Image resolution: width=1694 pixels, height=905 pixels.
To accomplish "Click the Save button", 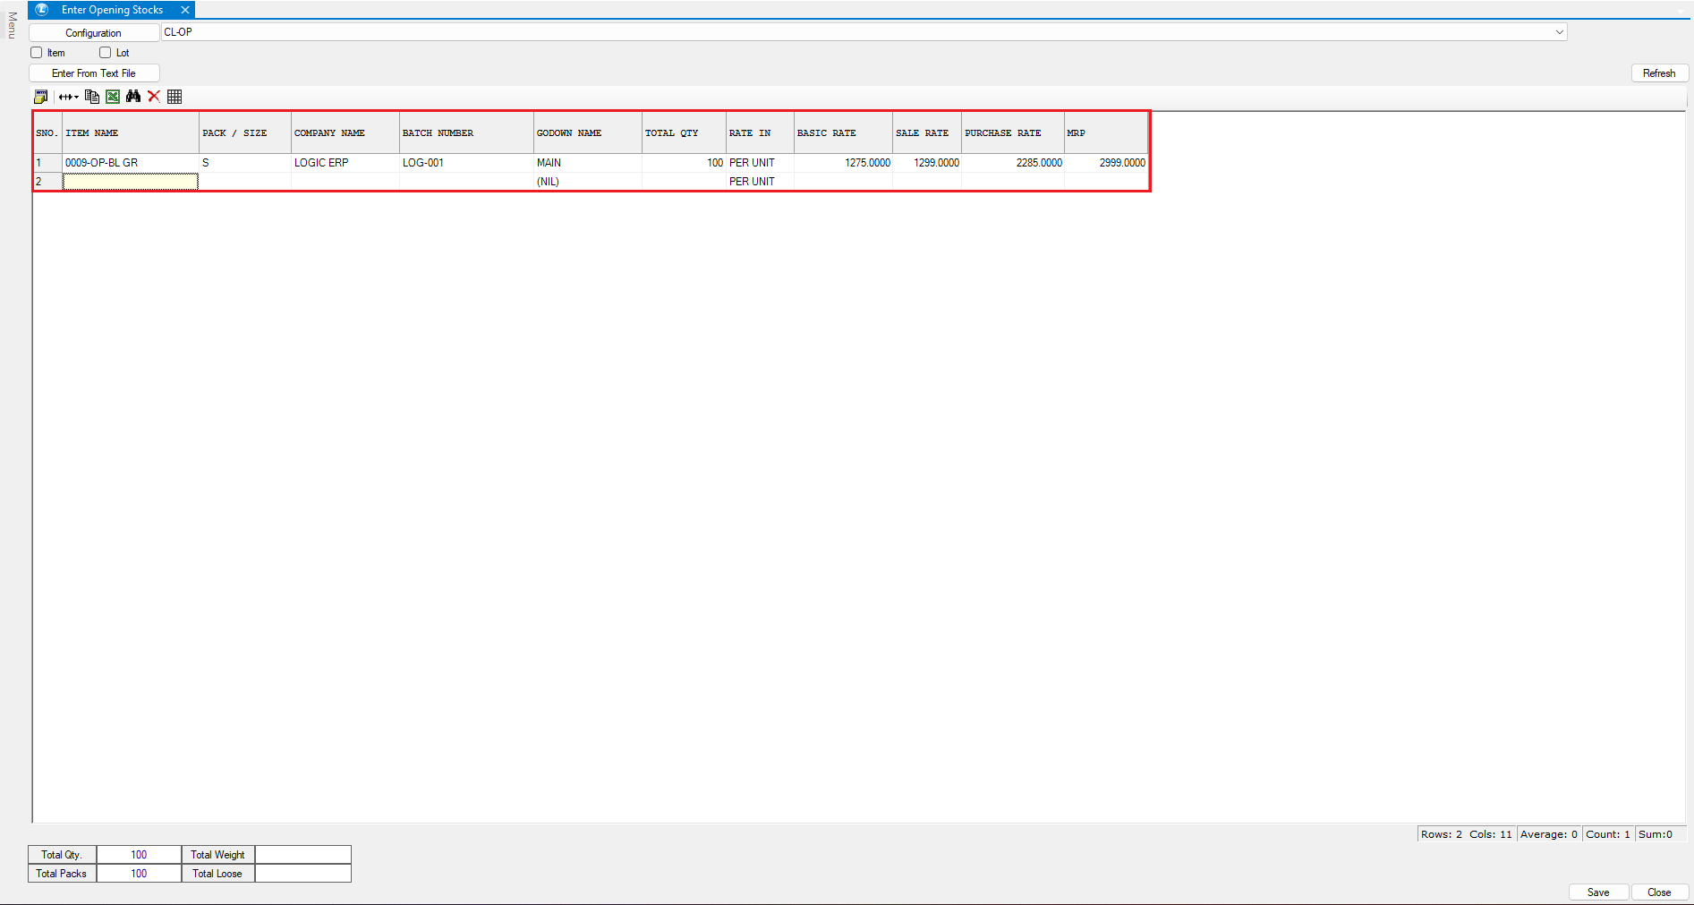I will pyautogui.click(x=1597, y=892).
